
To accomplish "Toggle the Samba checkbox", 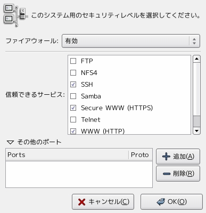I will (x=73, y=96).
